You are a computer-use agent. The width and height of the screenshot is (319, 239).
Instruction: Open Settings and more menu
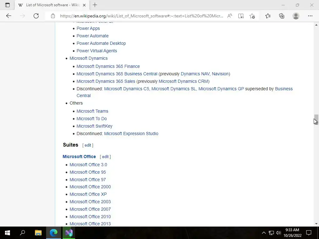tap(310, 16)
